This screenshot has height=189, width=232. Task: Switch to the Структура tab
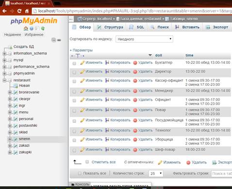click(x=110, y=27)
